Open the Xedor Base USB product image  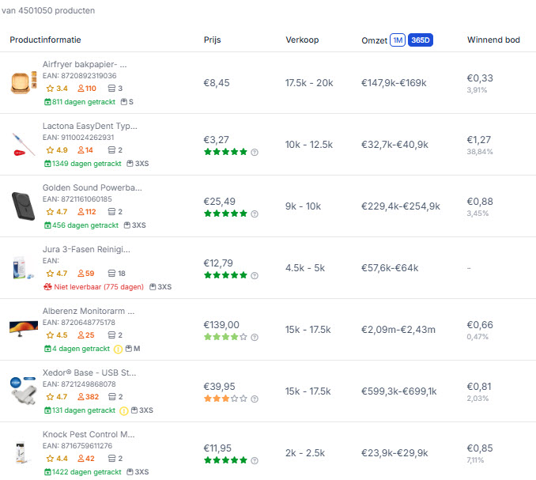tap(23, 391)
